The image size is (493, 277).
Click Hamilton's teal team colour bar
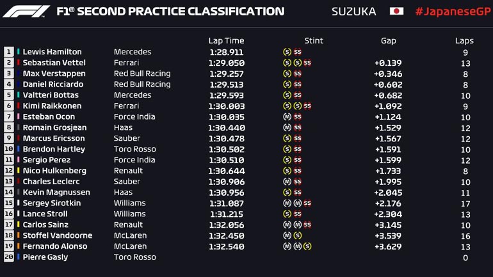(19, 52)
